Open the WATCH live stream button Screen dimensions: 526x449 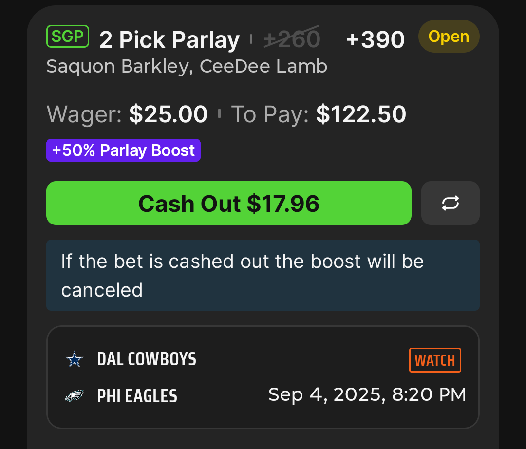click(x=435, y=360)
